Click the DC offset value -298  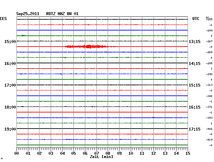[209, 74]
